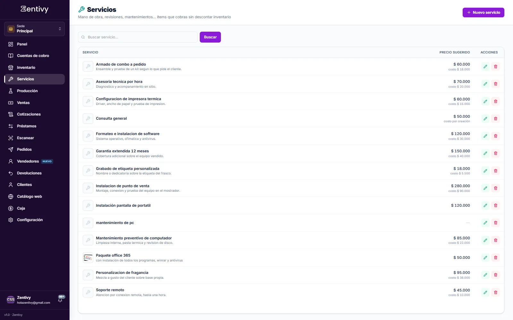
Task: Click the PRECIO SUGERIDO column header
Action: pyautogui.click(x=454, y=52)
